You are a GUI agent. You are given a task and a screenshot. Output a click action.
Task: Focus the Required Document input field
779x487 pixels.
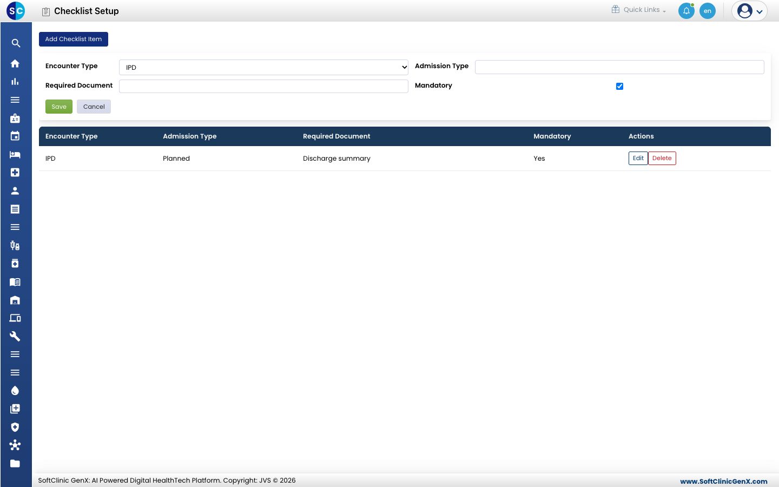coord(263,86)
